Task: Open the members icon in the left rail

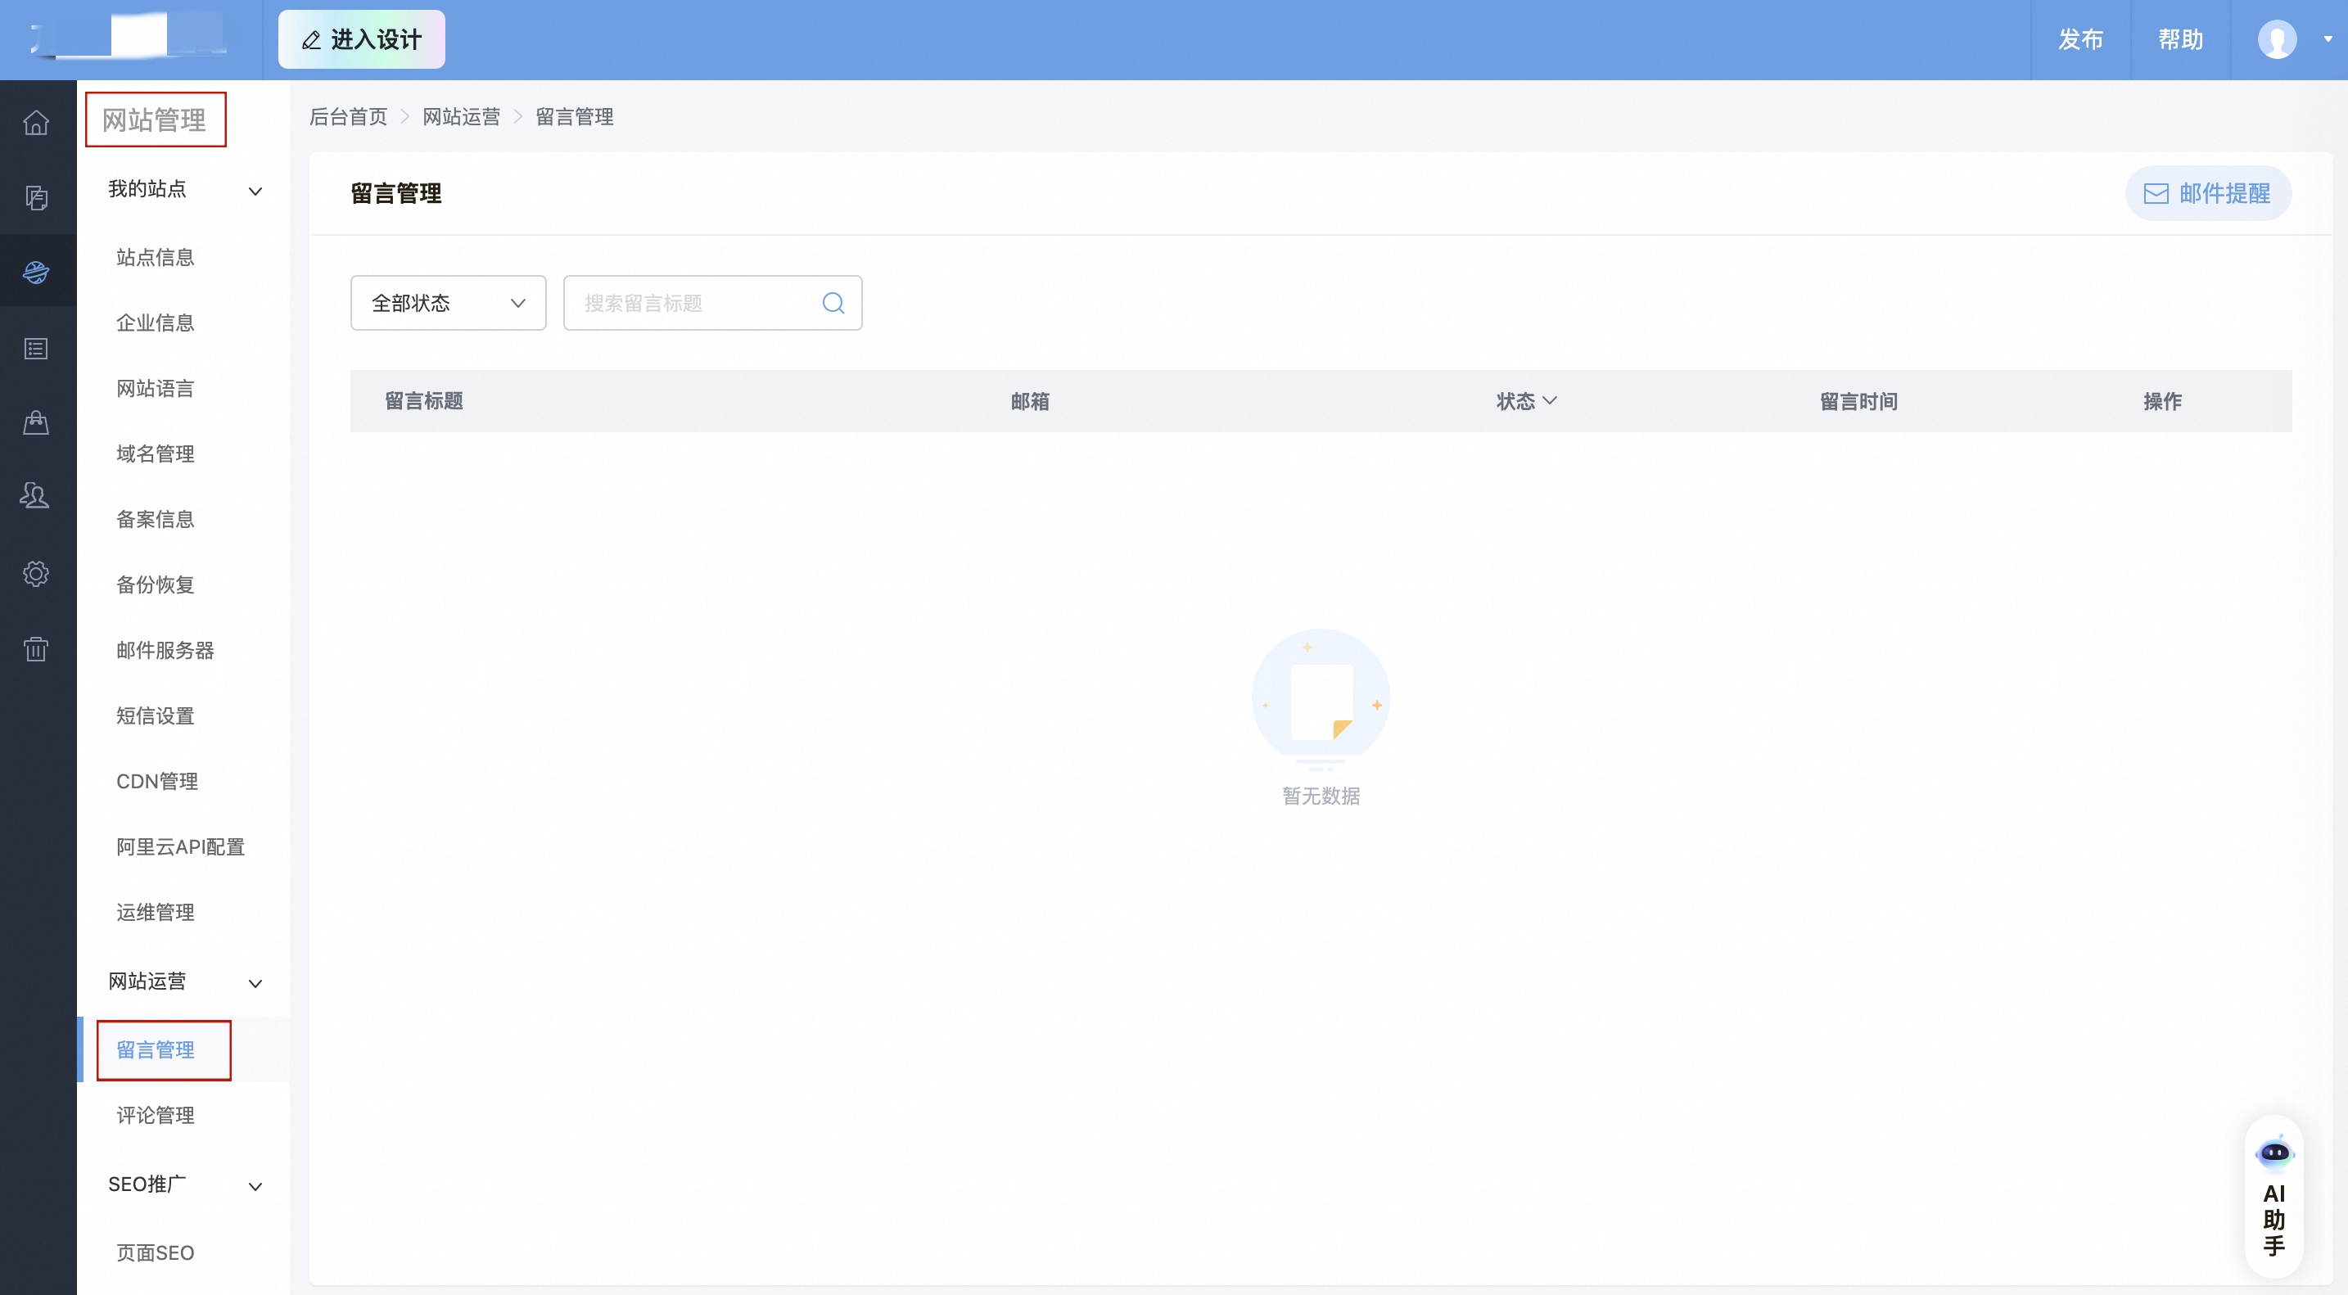Action: tap(37, 496)
